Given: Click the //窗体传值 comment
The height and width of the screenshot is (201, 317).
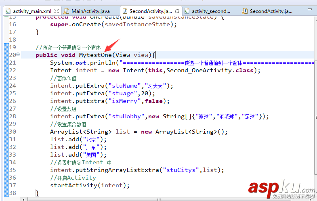Looking at the screenshot, I should pyautogui.click(x=63, y=78).
